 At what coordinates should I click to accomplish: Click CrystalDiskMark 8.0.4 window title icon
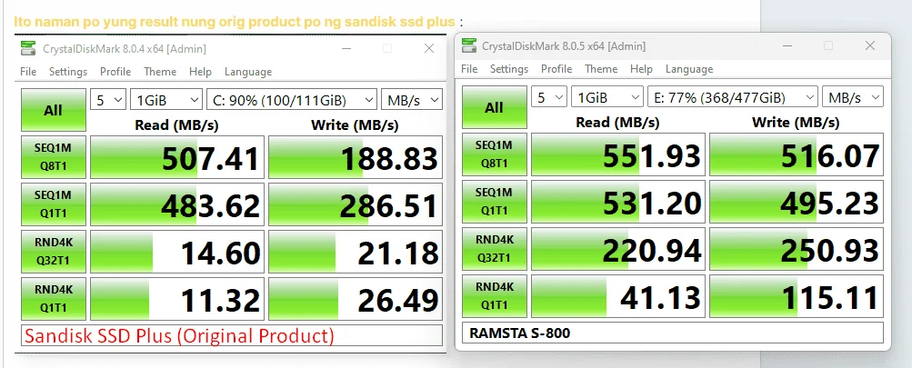click(27, 48)
